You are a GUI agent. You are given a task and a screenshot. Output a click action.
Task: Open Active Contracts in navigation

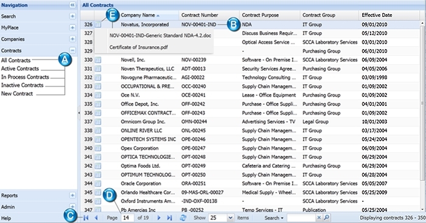[x=20, y=68]
